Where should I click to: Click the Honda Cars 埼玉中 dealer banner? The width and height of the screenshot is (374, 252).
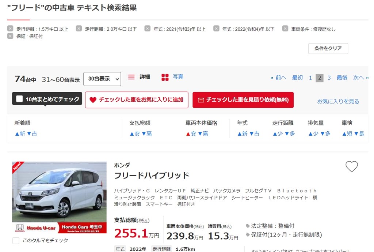[x=83, y=228]
